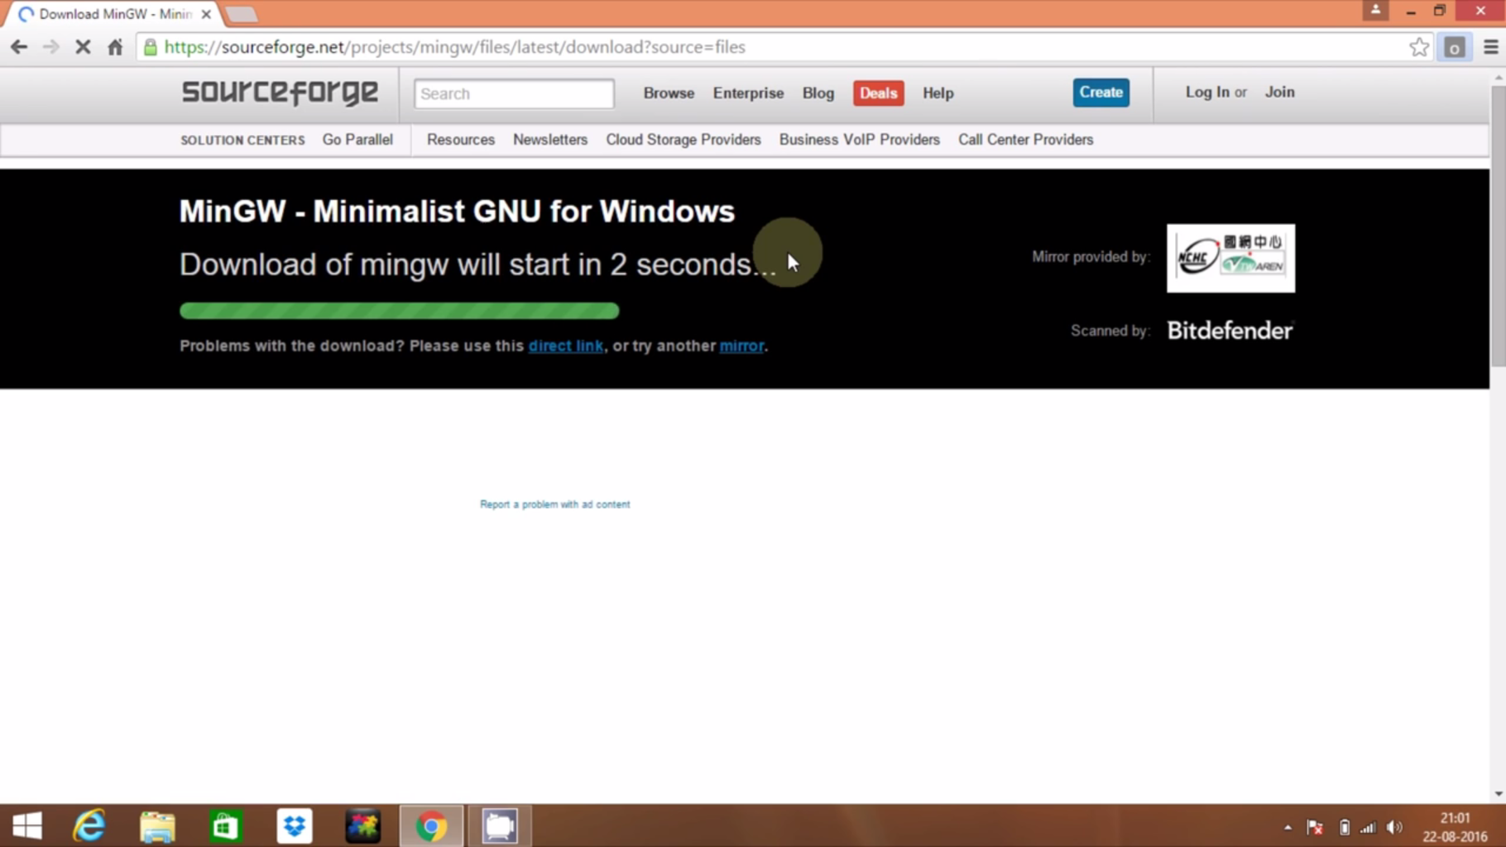Click the SOLUTION CENTERS label
This screenshot has height=847, width=1506.
pyautogui.click(x=242, y=141)
